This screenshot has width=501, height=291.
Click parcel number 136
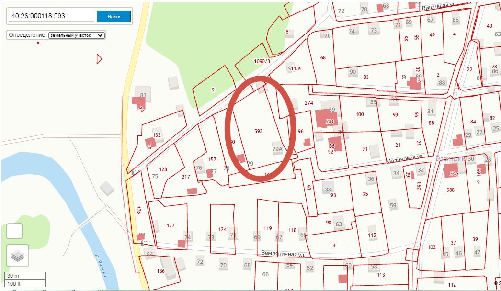tap(161, 271)
